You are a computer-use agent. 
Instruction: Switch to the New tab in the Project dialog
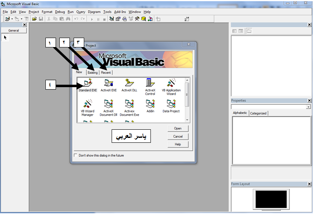click(x=79, y=72)
